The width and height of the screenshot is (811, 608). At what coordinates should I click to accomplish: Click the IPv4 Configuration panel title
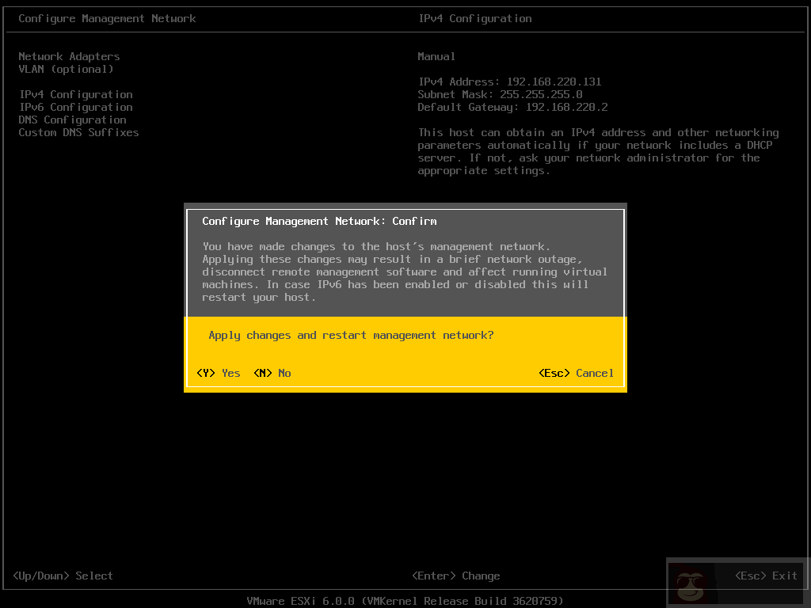coord(475,18)
